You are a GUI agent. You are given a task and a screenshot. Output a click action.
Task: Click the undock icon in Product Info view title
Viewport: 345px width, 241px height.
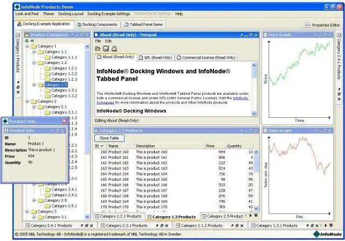(x=53, y=131)
